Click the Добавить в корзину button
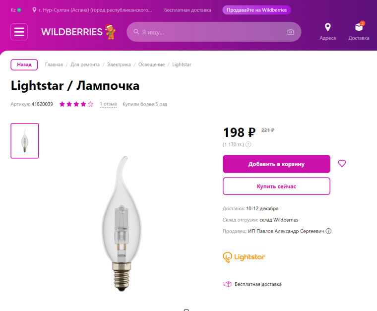 [276, 164]
